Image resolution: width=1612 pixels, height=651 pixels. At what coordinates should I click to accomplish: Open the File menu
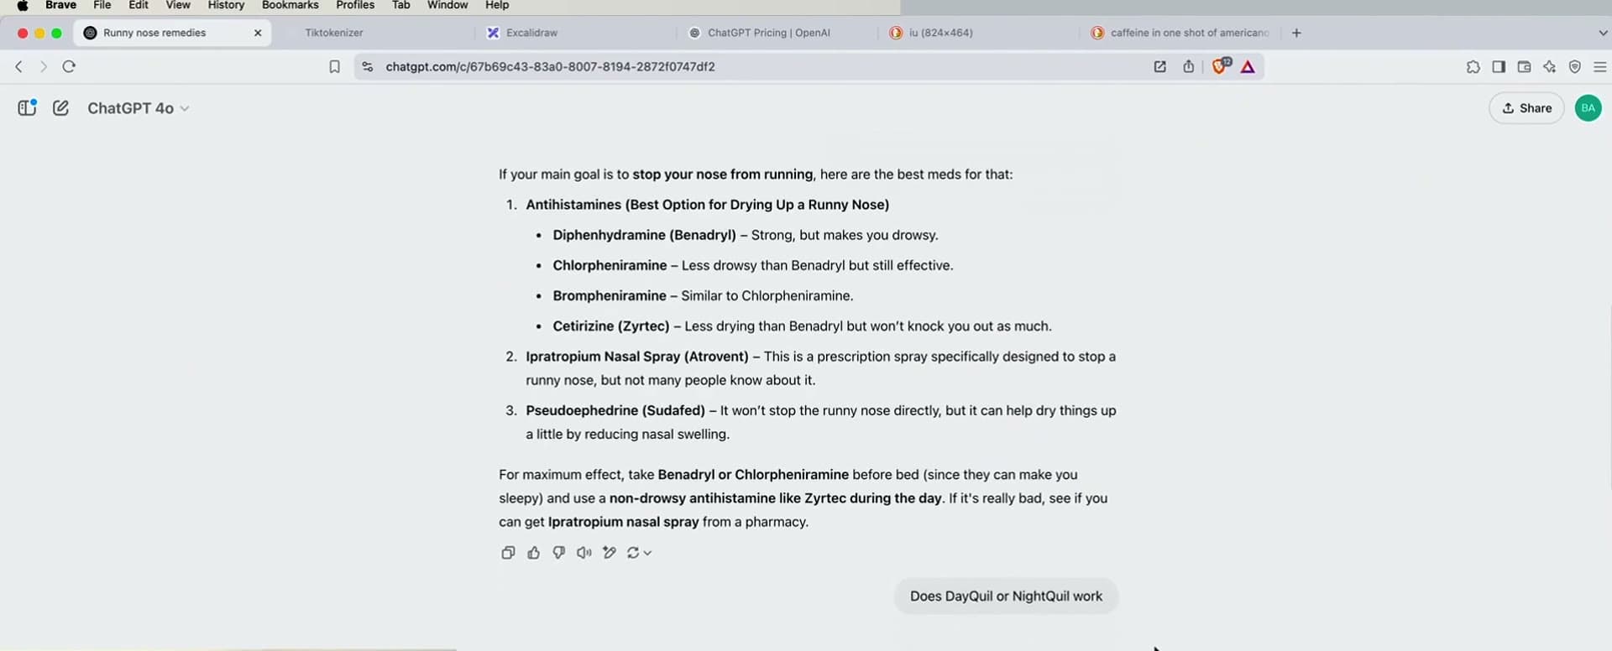click(x=102, y=5)
